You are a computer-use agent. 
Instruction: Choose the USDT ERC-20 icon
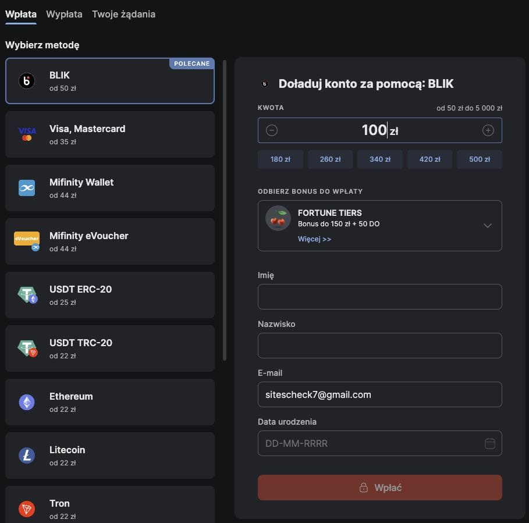point(27,295)
